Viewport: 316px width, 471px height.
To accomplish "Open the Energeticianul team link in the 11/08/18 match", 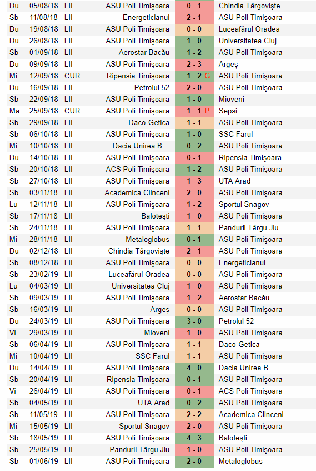I will pyautogui.click(x=146, y=18).
